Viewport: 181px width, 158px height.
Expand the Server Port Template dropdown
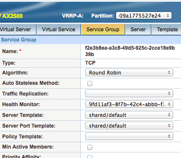coord(129,125)
